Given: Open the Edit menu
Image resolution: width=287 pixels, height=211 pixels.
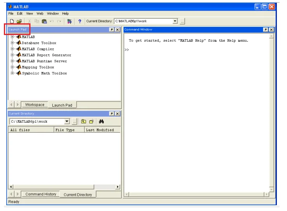Looking at the screenshot, I should click(20, 14).
